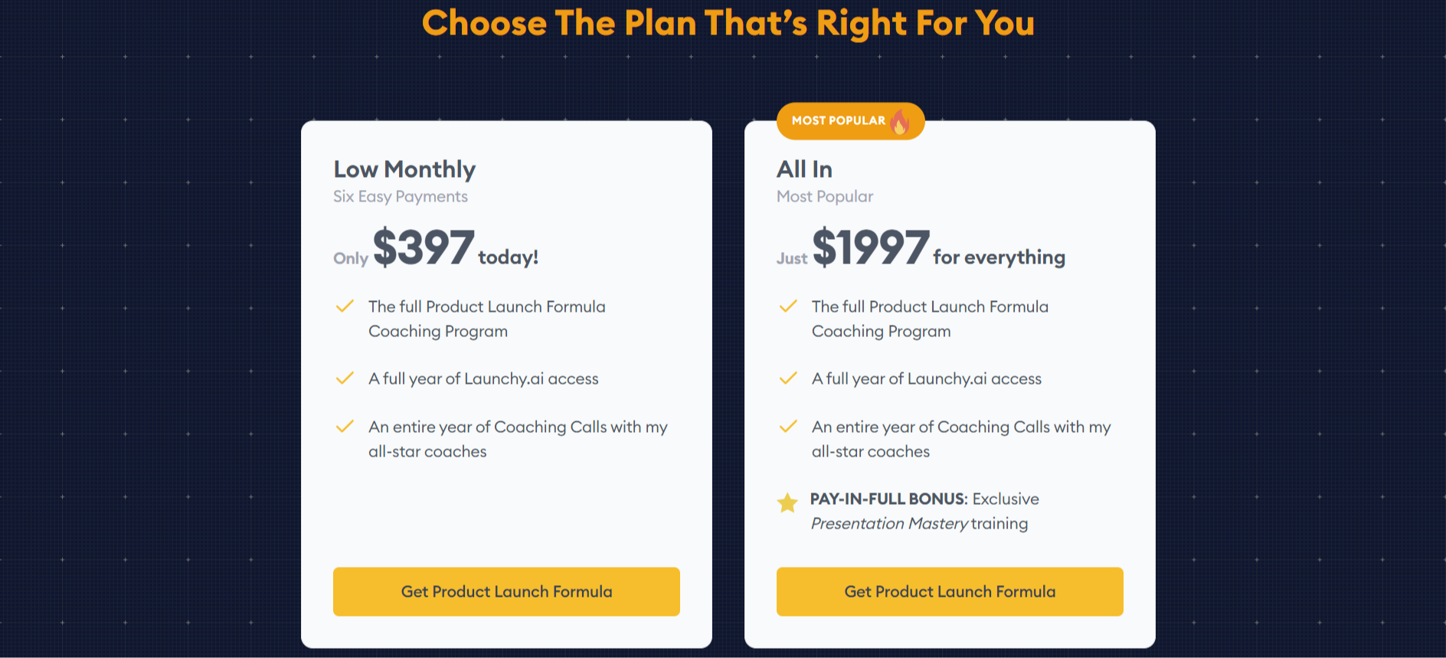Click the $397 price text
This screenshot has height=658, width=1446.
click(424, 247)
